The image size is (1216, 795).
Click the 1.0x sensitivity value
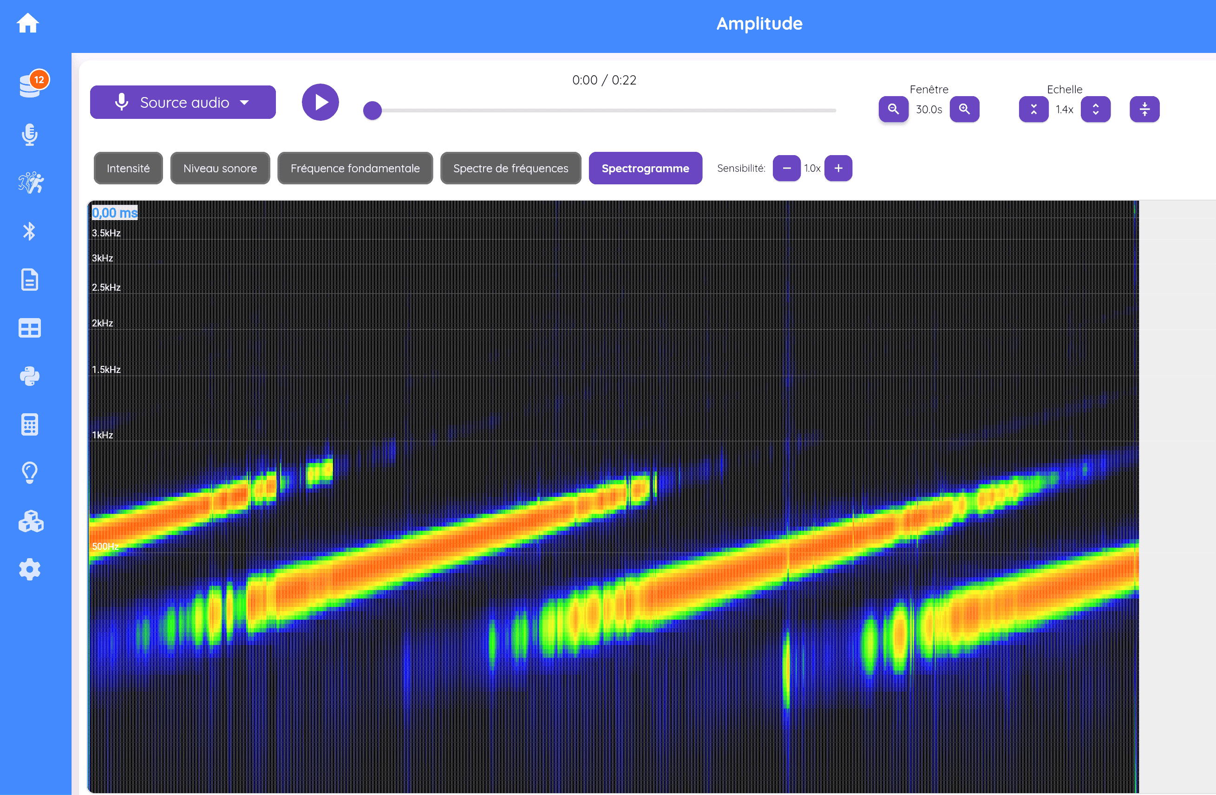pos(812,168)
